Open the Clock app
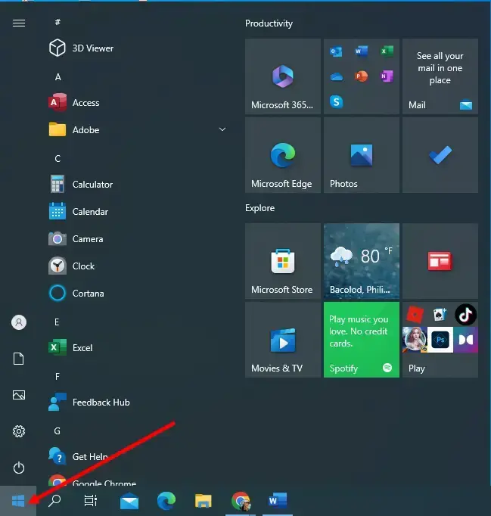This screenshot has width=491, height=516. click(137, 266)
